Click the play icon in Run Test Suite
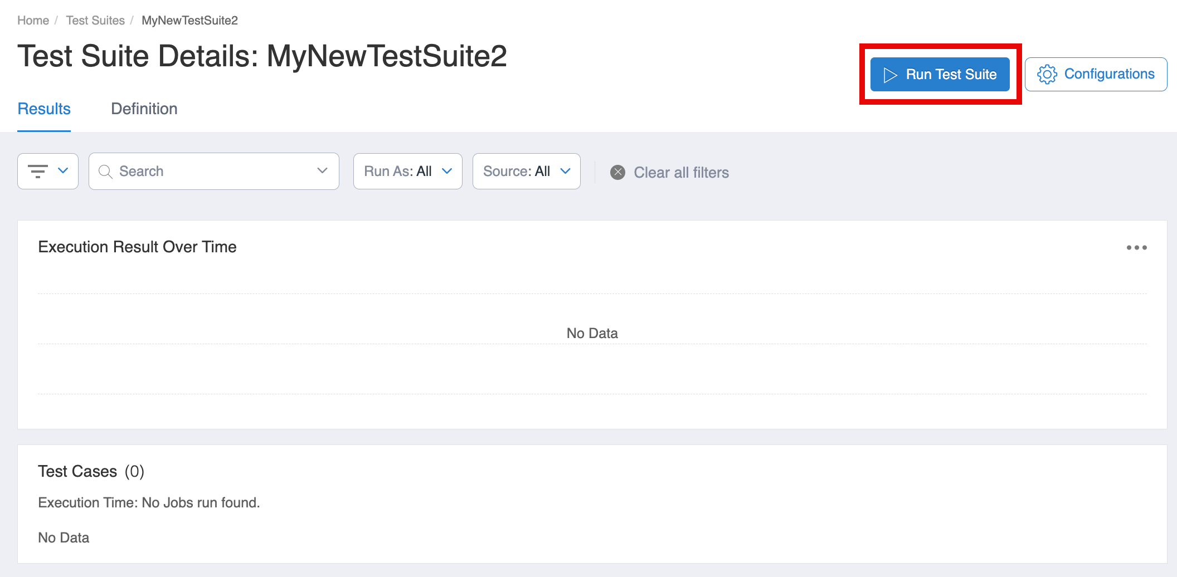The image size is (1177, 577). click(x=890, y=75)
